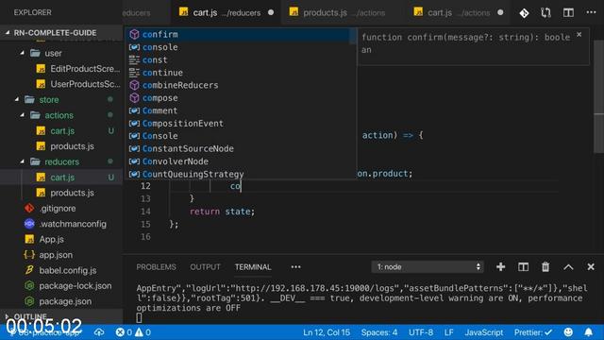Open the TERMINAL panel tab
Image resolution: width=604 pixels, height=340 pixels.
(253, 266)
